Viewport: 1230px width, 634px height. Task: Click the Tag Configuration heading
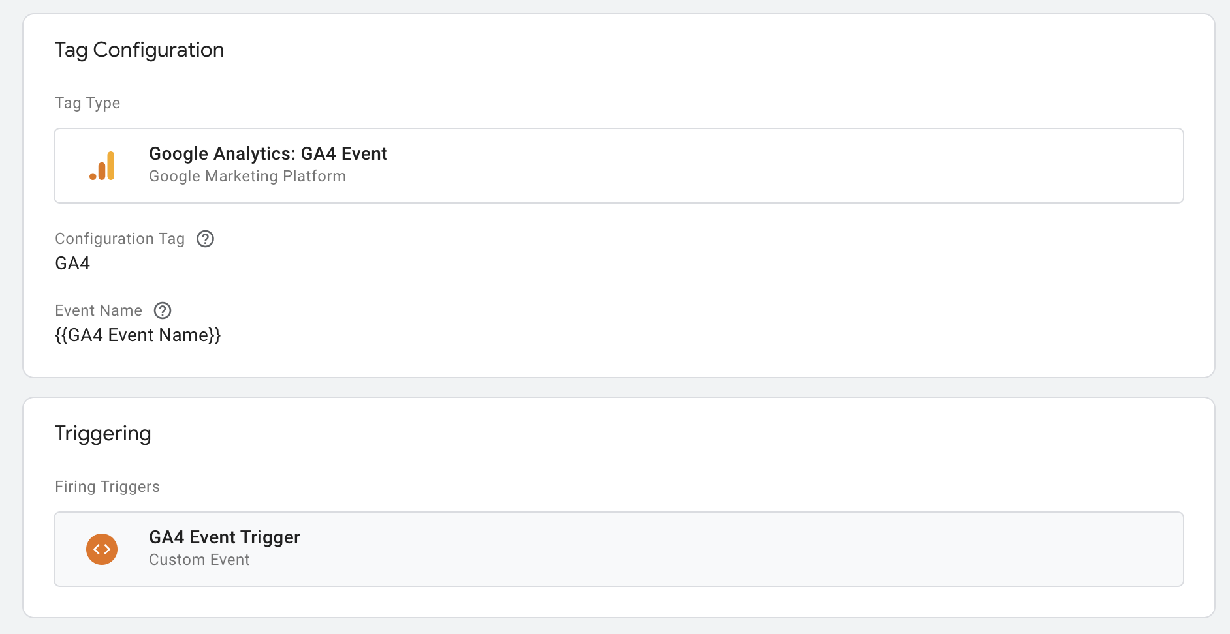coord(139,50)
